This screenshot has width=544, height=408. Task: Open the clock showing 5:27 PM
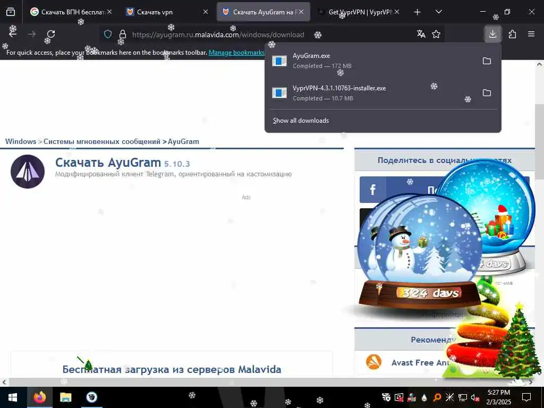tap(499, 397)
